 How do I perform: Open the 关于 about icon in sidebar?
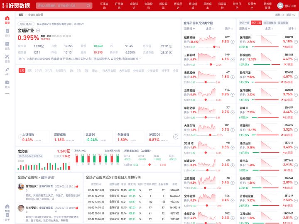7,217
